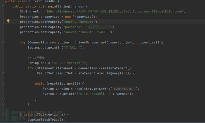This screenshot has width=205, height=123.
Task: Click the "user" string literal
Action: tap(69, 22)
